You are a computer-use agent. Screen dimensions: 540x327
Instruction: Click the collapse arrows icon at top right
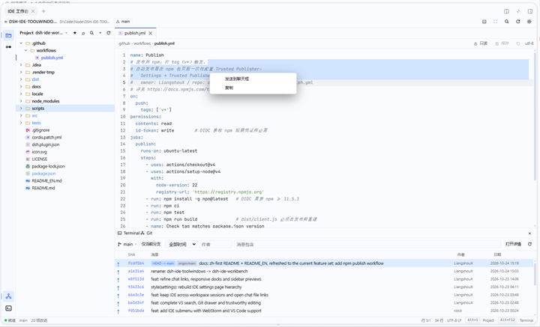[x=518, y=11]
